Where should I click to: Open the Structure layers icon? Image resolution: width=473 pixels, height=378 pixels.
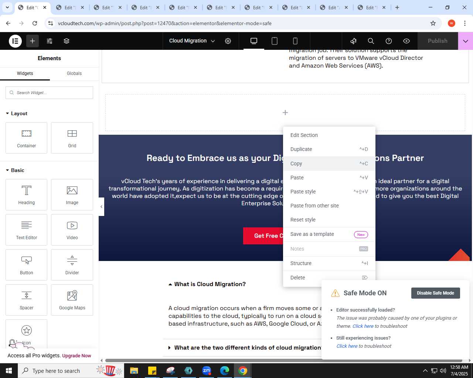[x=67, y=41]
